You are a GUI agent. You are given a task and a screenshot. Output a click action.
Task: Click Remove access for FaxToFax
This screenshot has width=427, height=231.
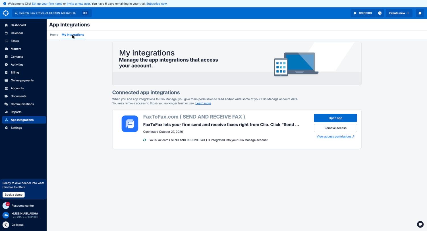point(335,128)
